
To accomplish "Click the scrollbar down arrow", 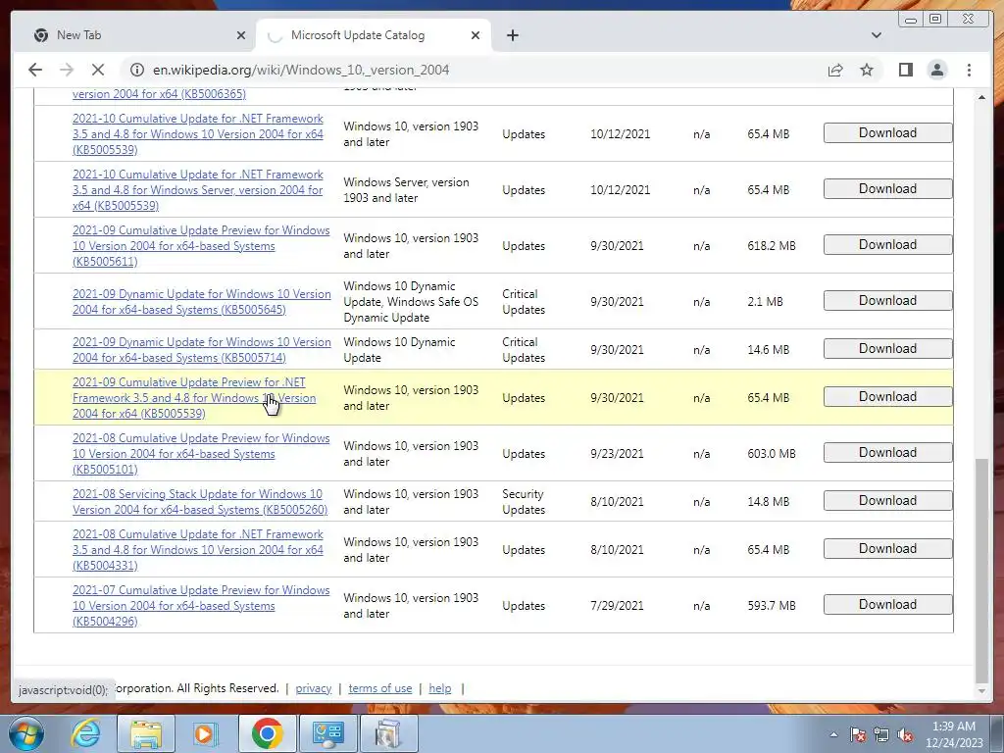I will (x=981, y=691).
